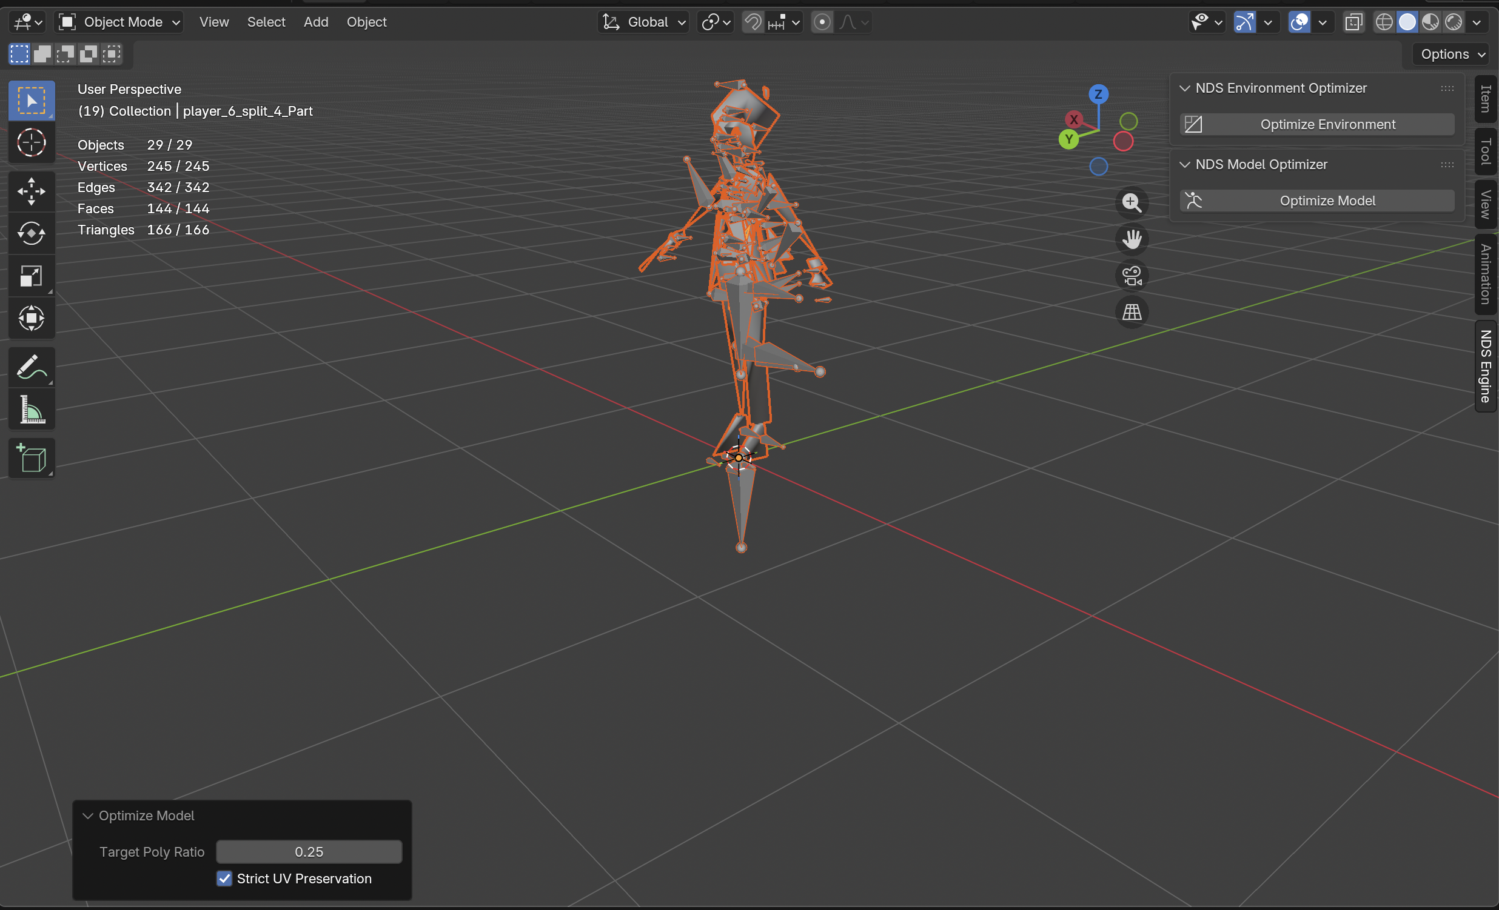Switch to material preview shading
The width and height of the screenshot is (1499, 910).
click(x=1430, y=22)
